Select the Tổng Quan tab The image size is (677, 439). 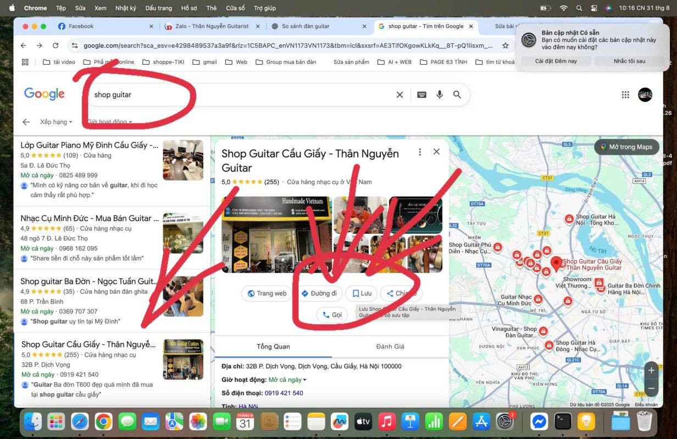coord(273,346)
